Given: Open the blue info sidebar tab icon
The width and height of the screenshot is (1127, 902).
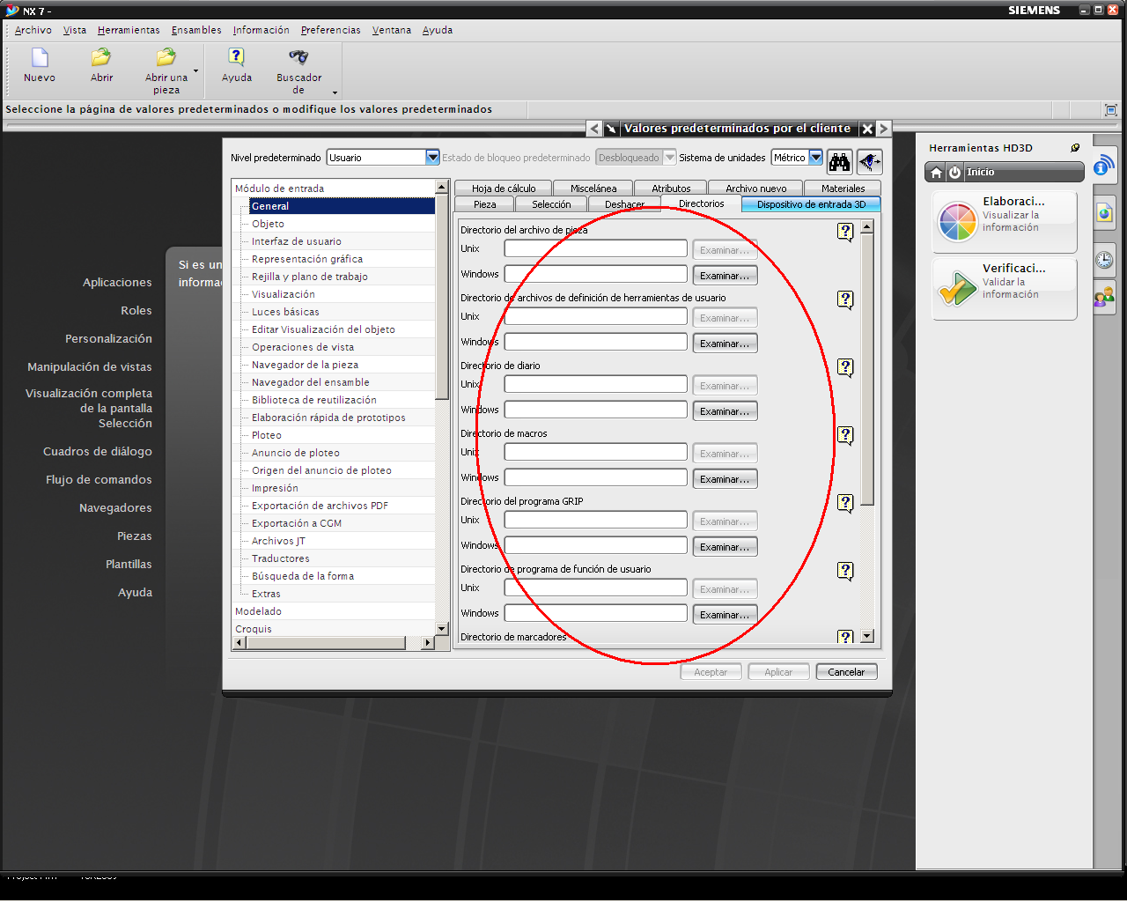Looking at the screenshot, I should (x=1104, y=165).
